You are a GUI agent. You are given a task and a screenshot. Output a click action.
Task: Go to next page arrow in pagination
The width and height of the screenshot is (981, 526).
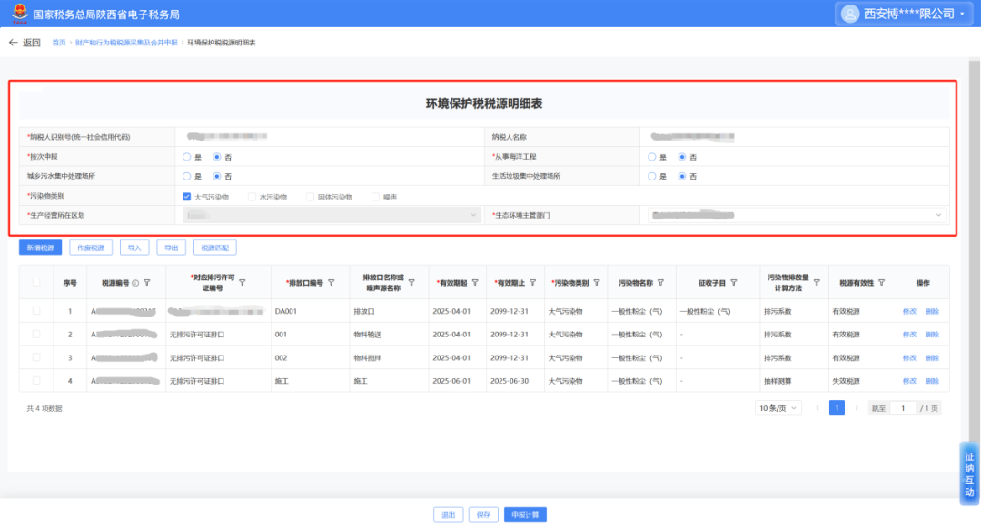coord(857,408)
